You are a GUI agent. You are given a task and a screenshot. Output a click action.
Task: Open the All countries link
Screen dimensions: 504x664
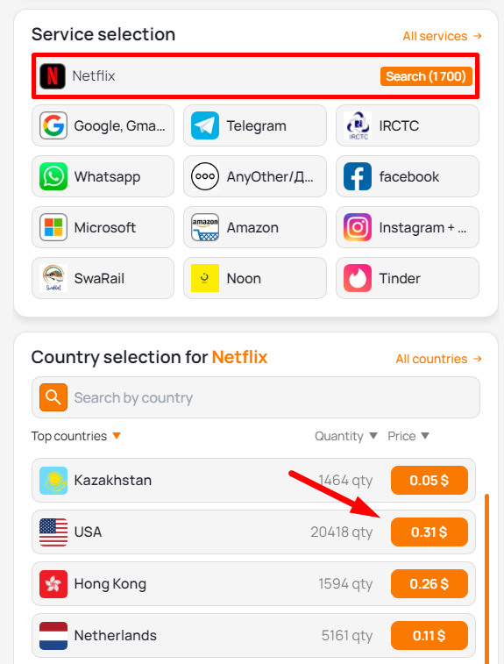pyautogui.click(x=438, y=359)
